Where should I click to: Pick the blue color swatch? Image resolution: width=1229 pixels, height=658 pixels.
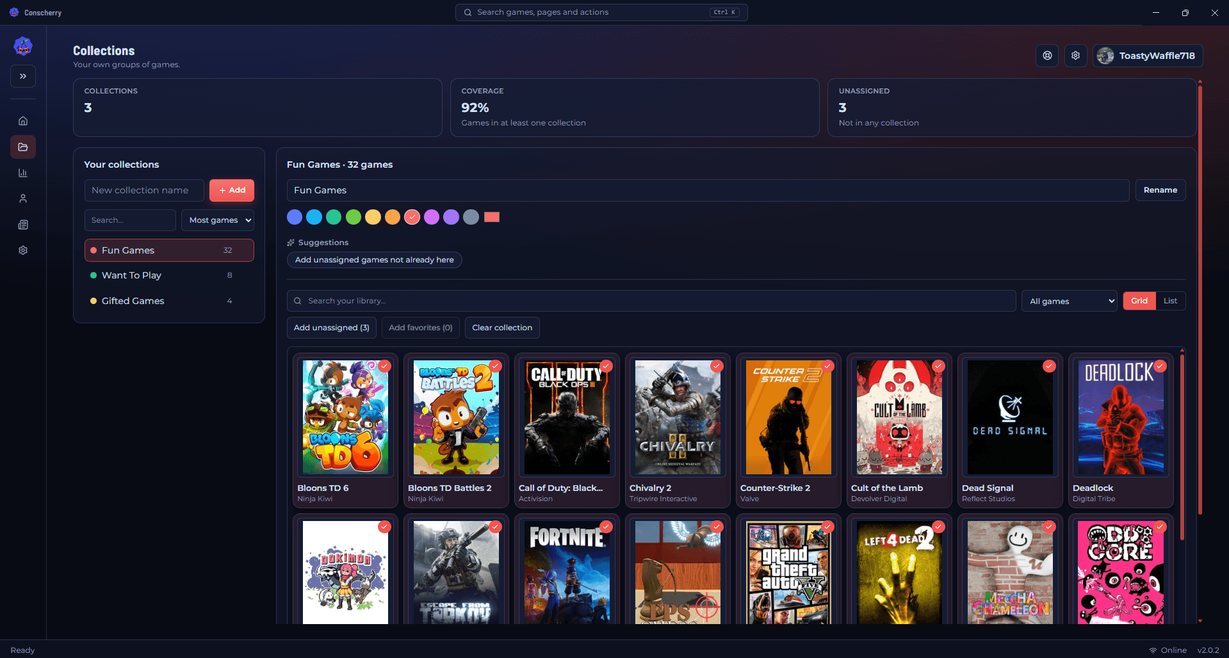tap(295, 217)
